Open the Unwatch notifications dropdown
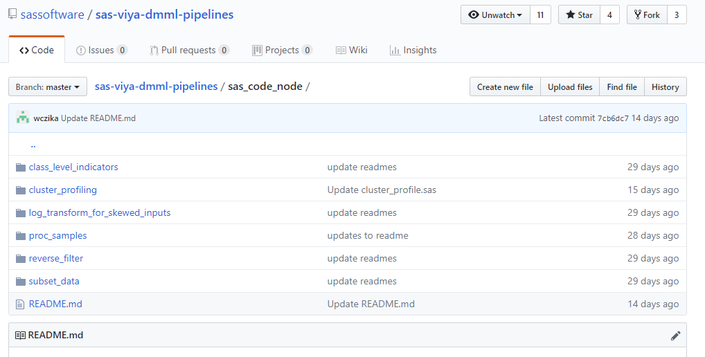The image size is (705, 357). [495, 15]
